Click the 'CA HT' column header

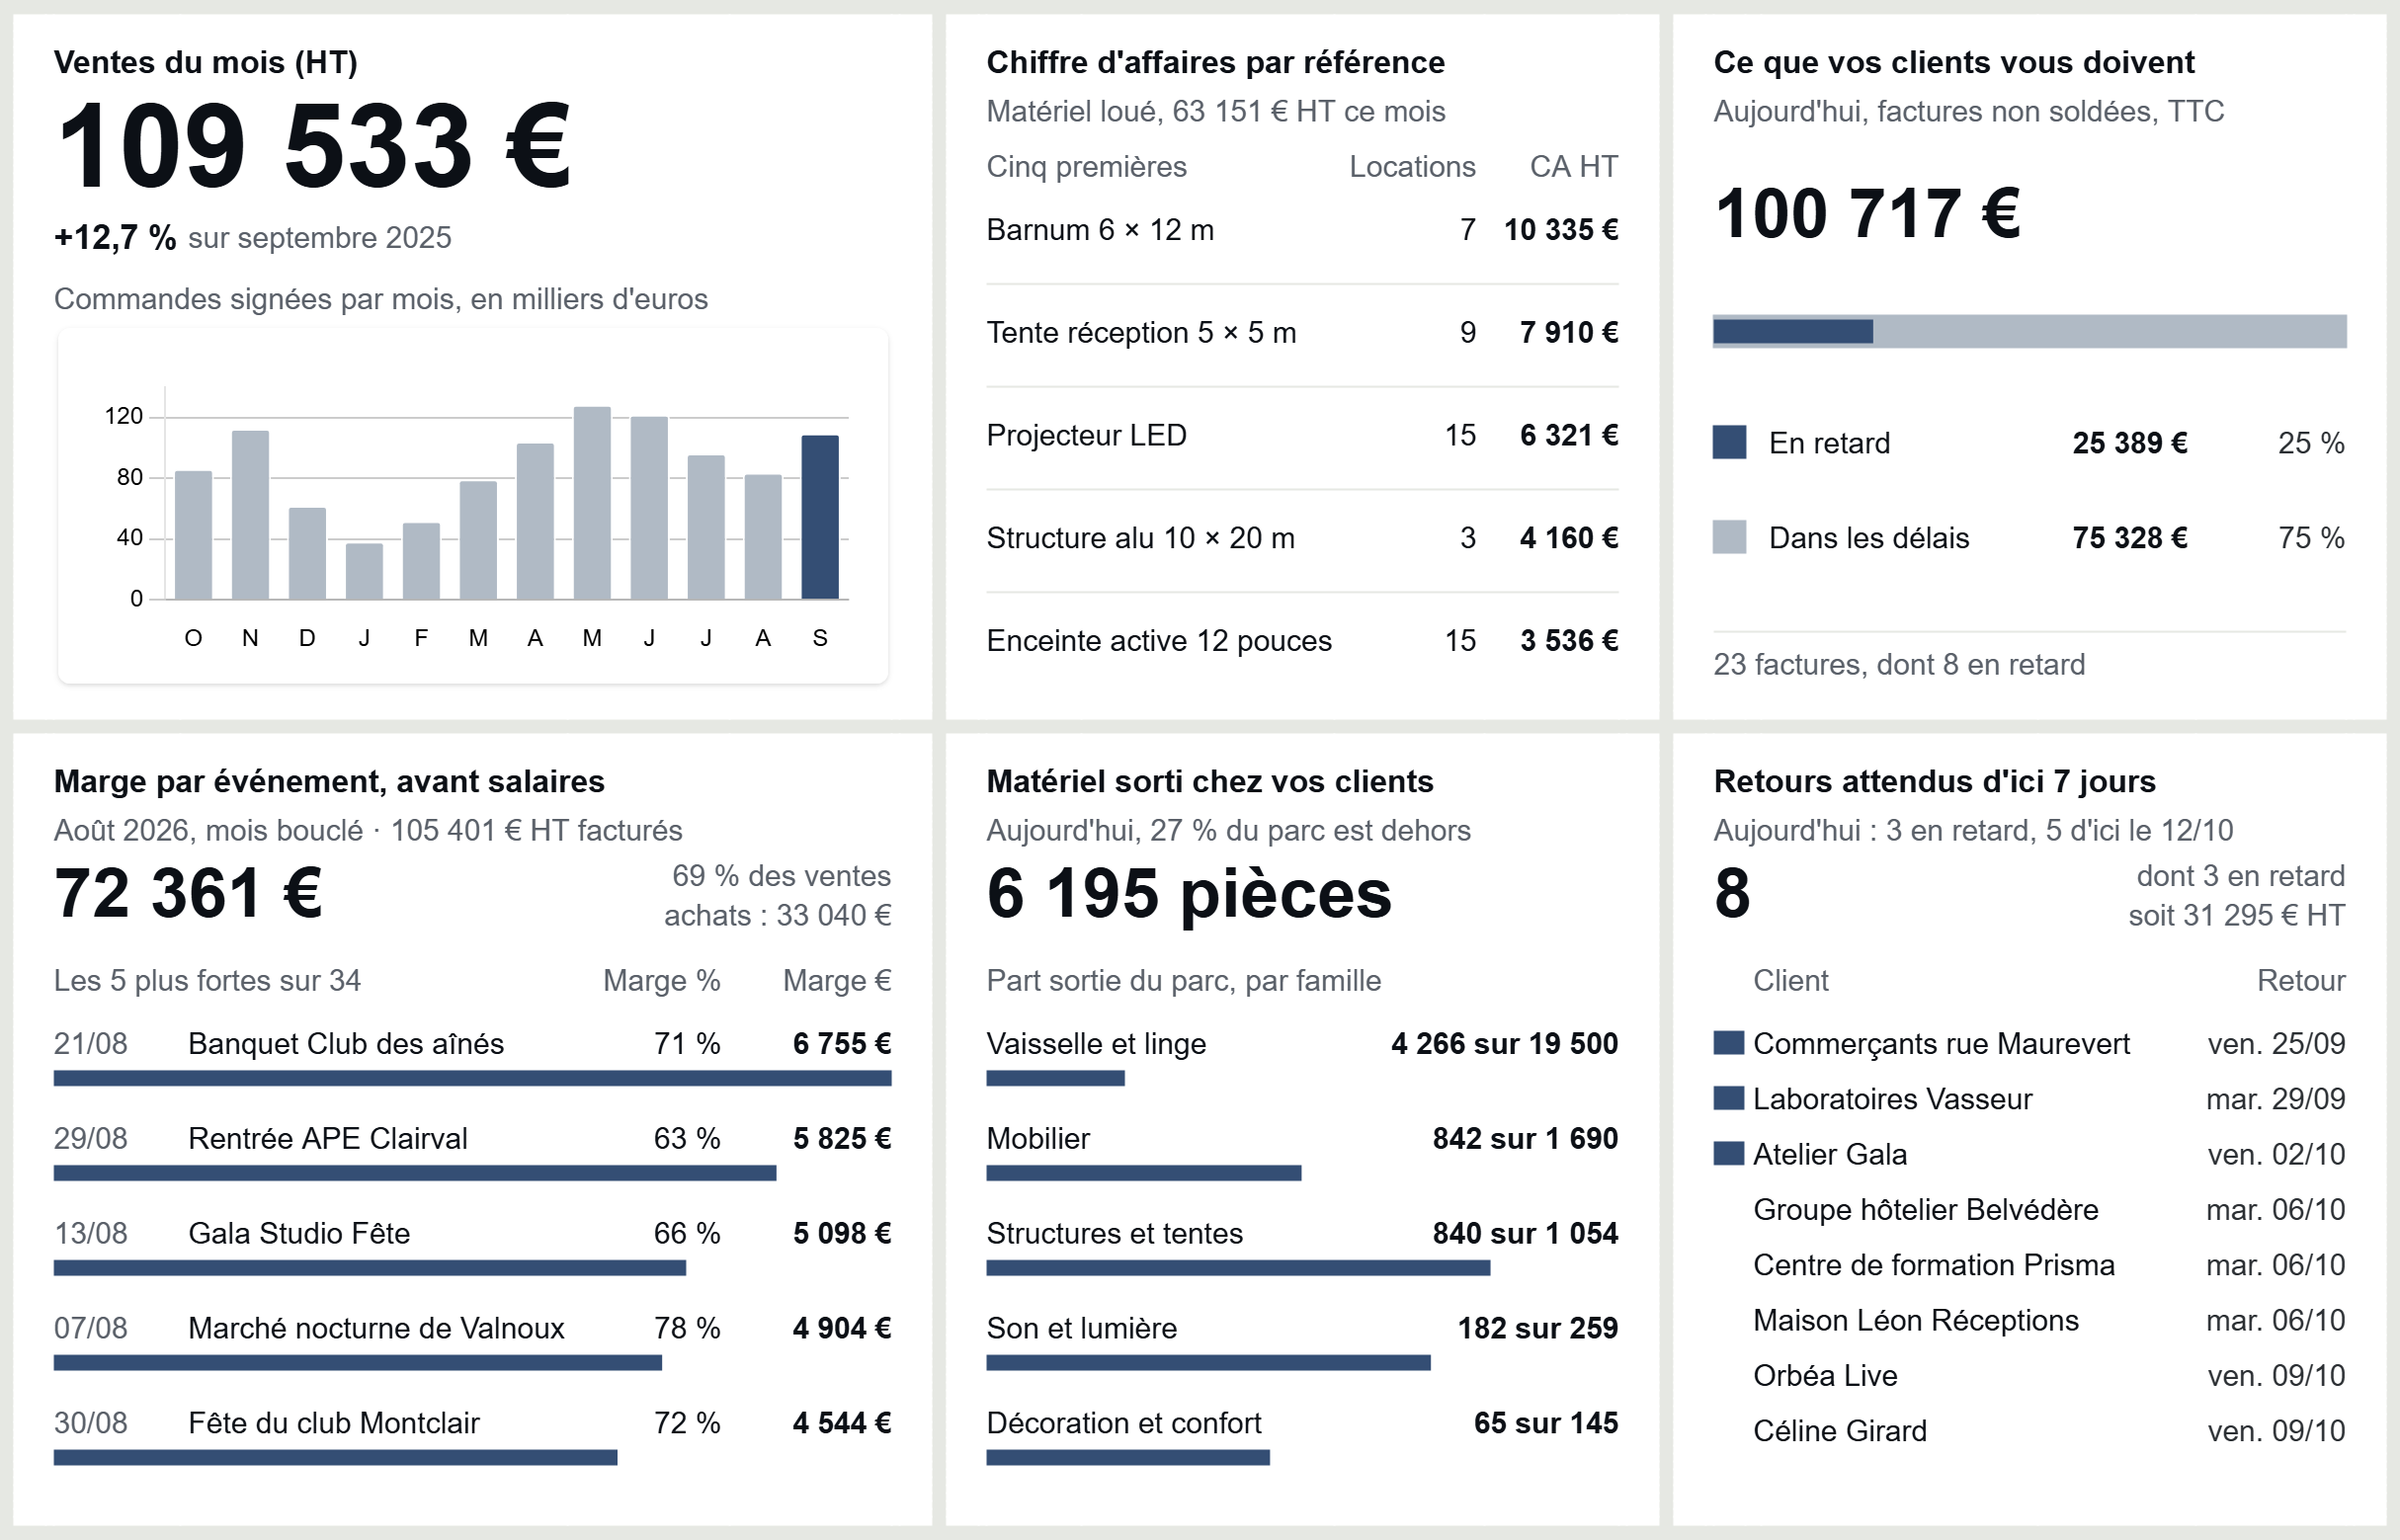point(1574,167)
